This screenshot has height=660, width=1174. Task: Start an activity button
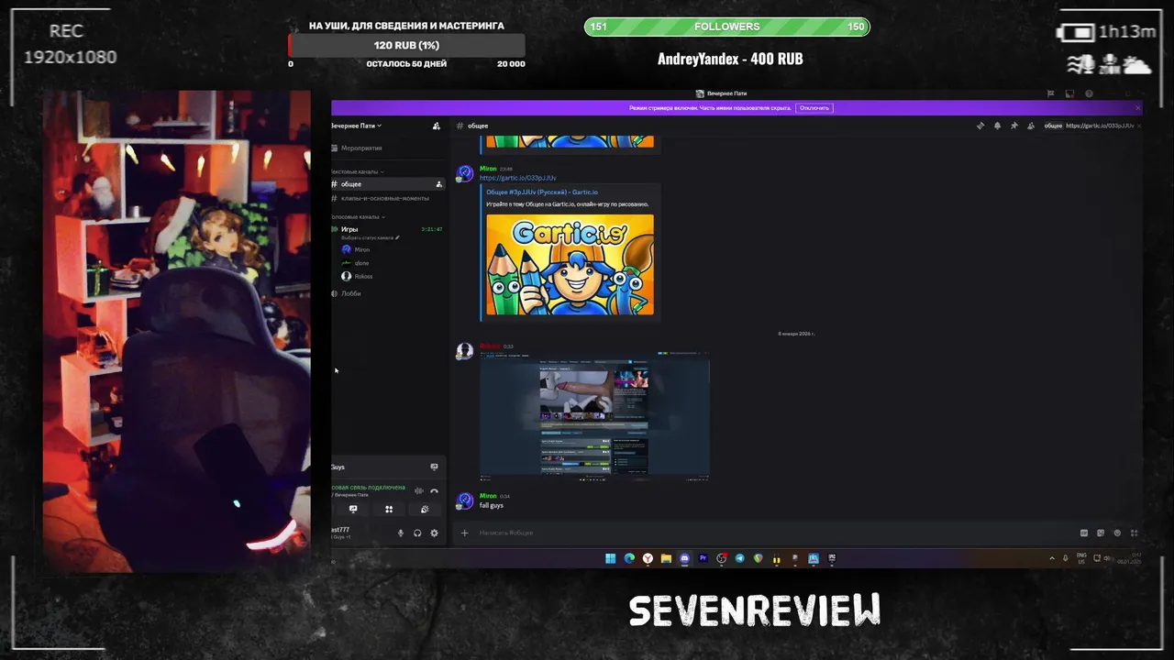coord(389,509)
